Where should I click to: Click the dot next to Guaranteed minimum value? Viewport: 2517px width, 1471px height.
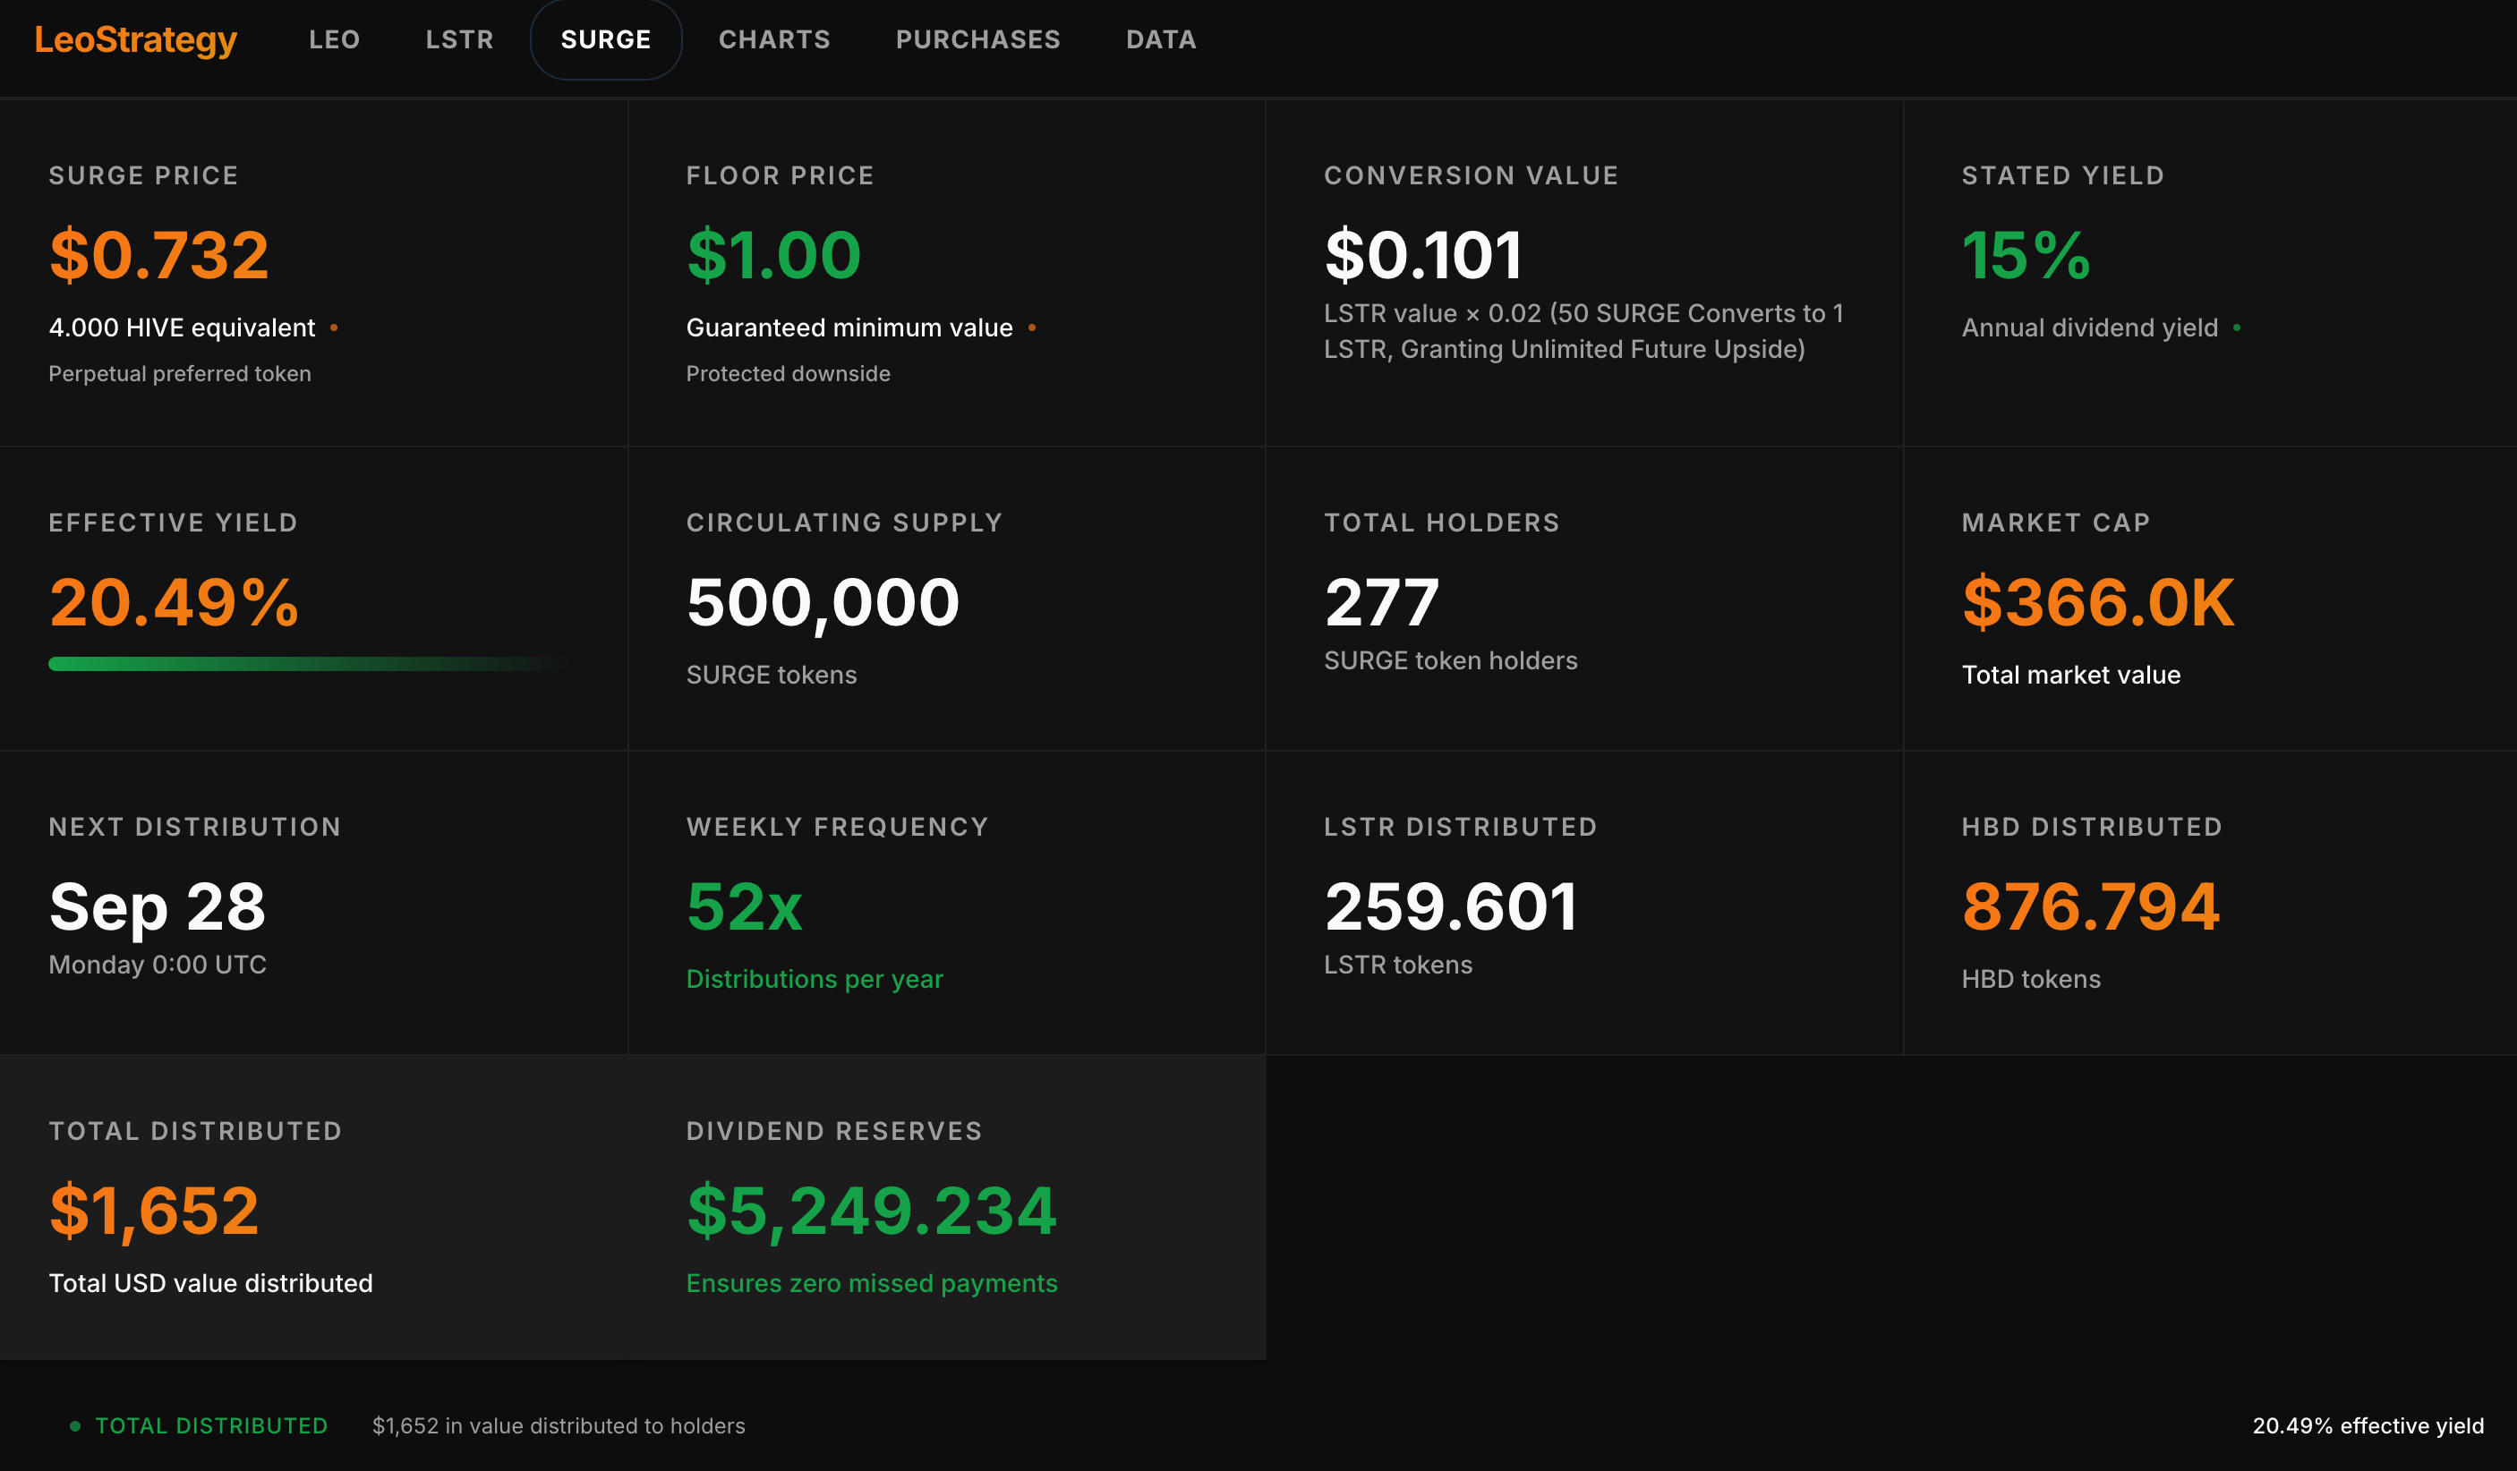(x=1032, y=327)
